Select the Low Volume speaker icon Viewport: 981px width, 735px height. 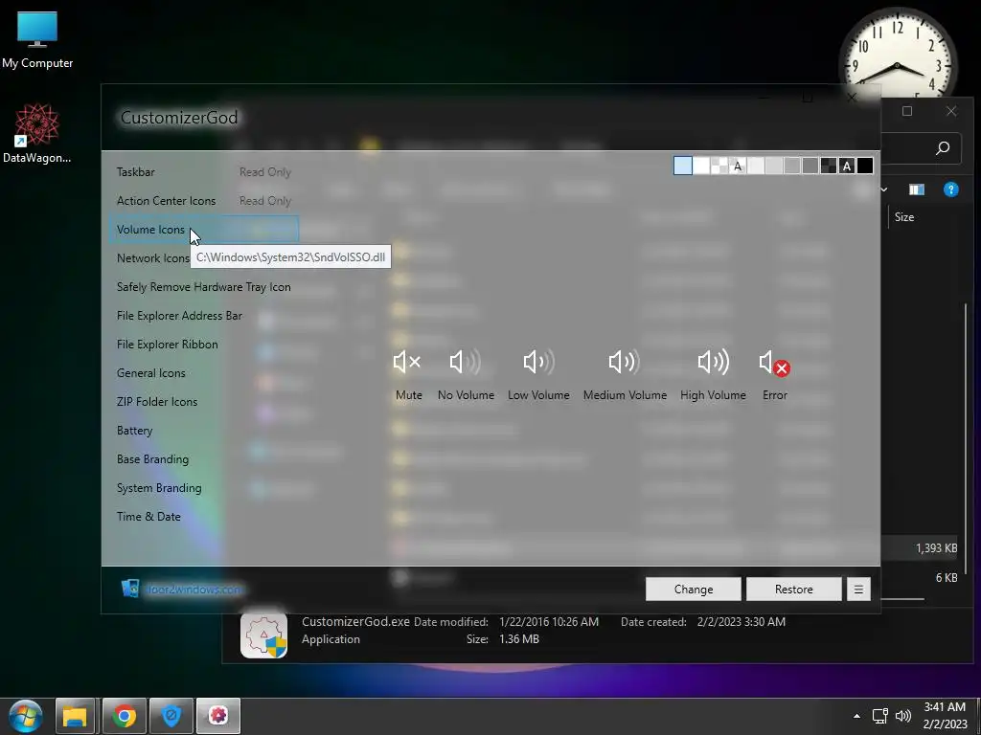pyautogui.click(x=538, y=362)
